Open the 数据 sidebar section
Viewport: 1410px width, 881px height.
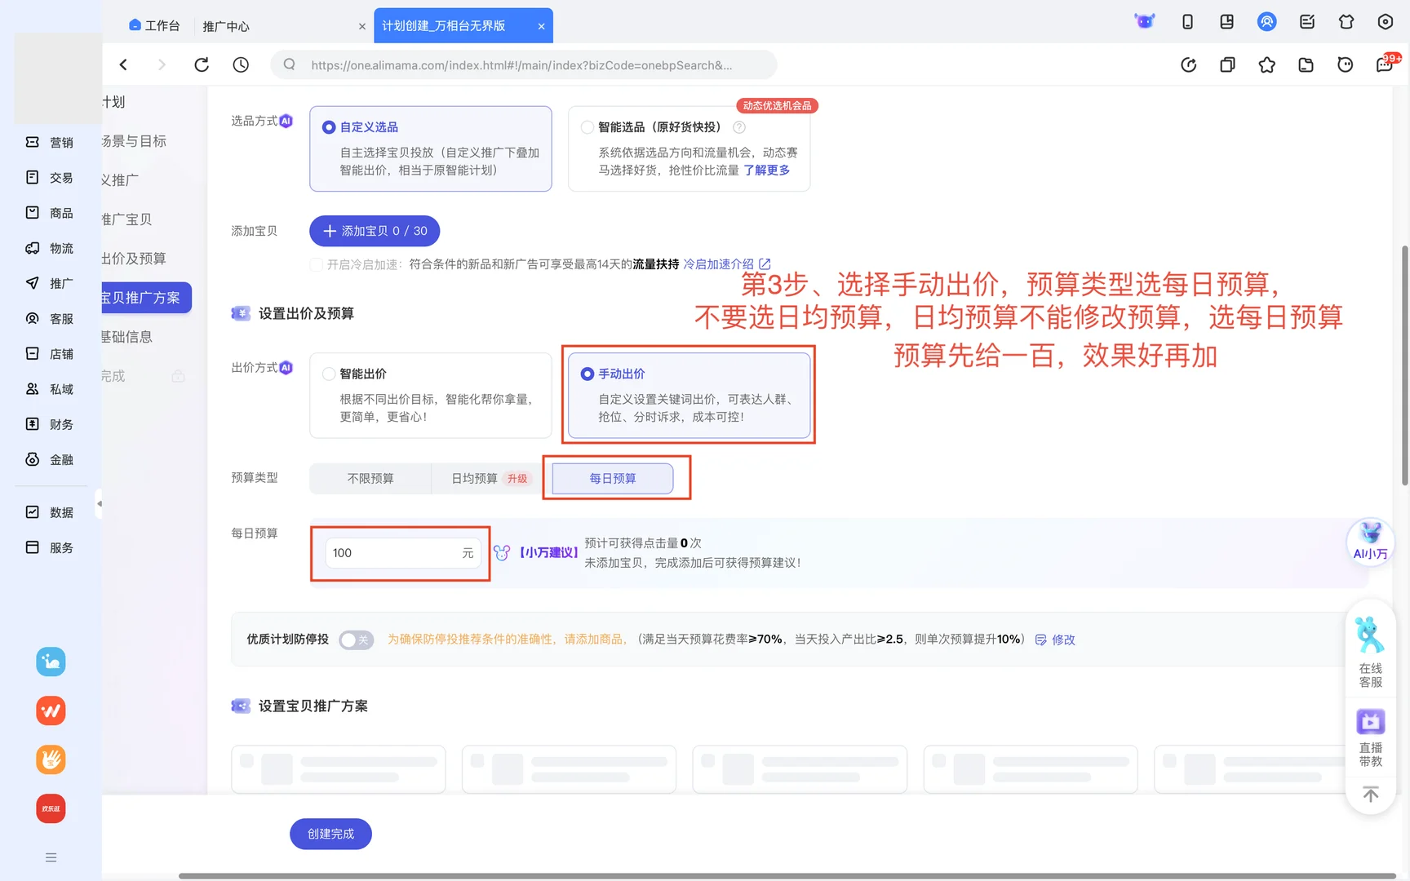(51, 512)
